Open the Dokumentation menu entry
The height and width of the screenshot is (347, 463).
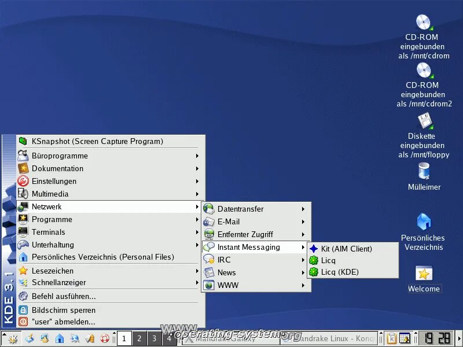point(111,168)
